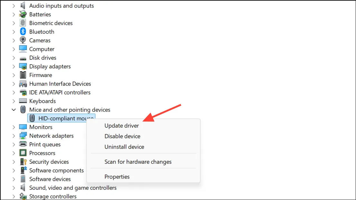
Task: Click the Biometric devices fingerprint icon
Action: (23, 23)
